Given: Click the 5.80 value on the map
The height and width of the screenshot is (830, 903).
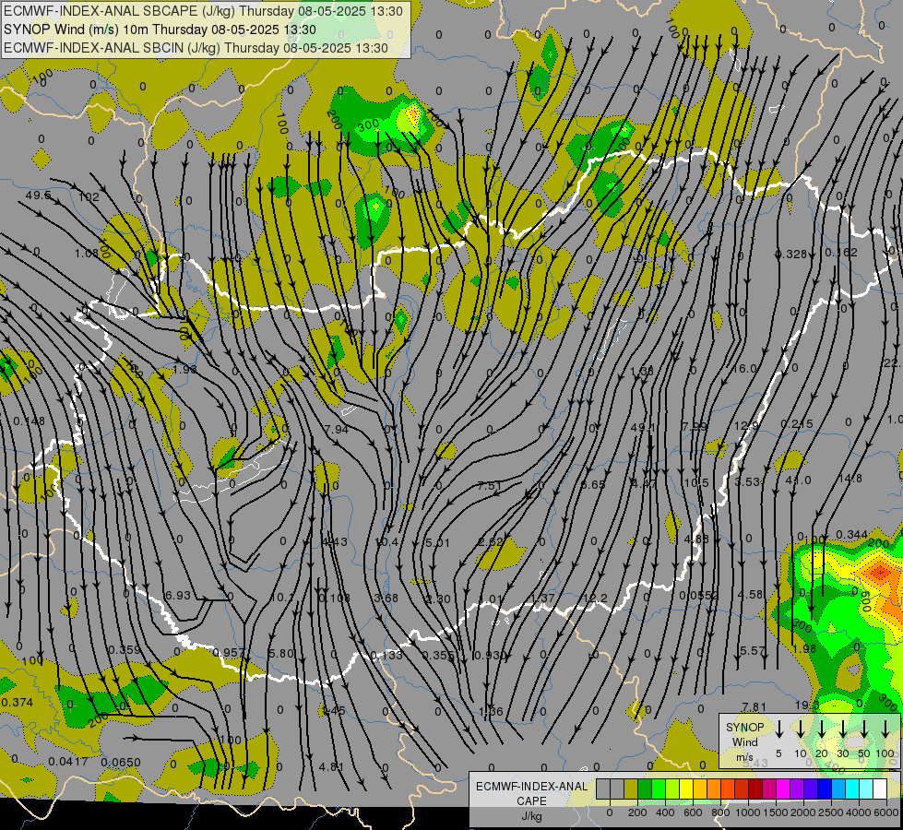Looking at the screenshot, I should [x=281, y=653].
